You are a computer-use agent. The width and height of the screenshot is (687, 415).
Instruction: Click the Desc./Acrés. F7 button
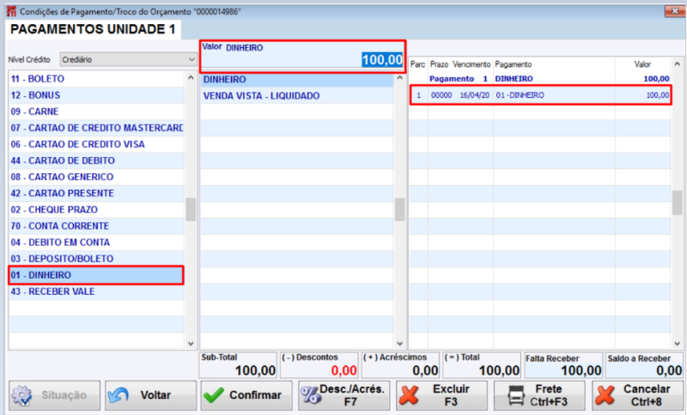pos(344,395)
